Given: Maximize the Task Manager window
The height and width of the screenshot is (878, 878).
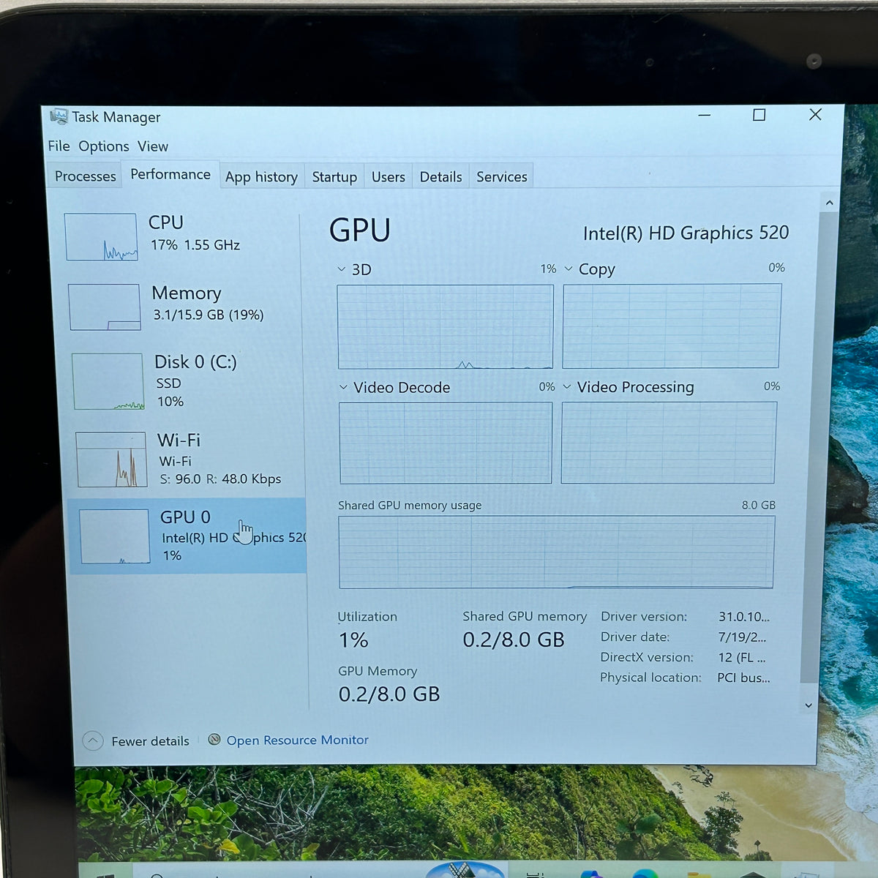Looking at the screenshot, I should pyautogui.click(x=759, y=115).
